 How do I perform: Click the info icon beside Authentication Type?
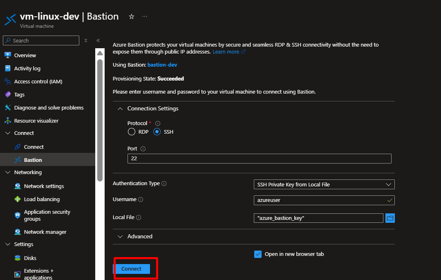point(164,184)
